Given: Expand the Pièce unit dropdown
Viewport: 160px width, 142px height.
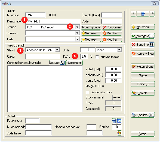Looking at the screenshot, I should click(x=119, y=50).
